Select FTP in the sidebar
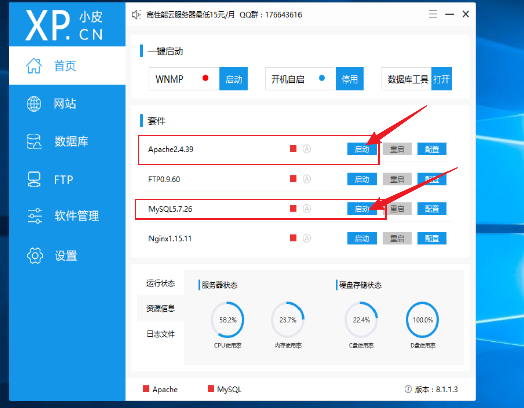524x408 pixels. tap(67, 180)
